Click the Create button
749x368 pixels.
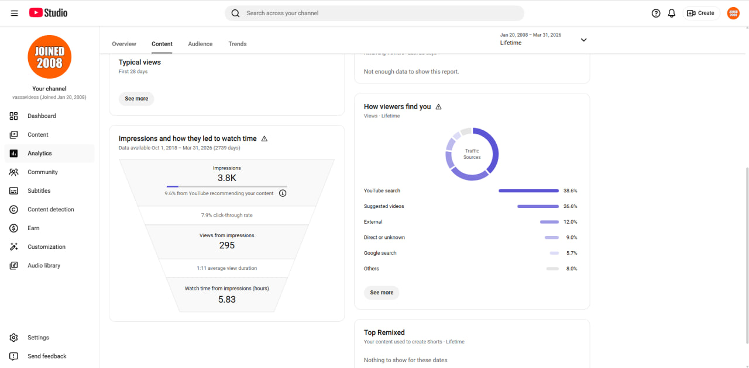pyautogui.click(x=701, y=13)
